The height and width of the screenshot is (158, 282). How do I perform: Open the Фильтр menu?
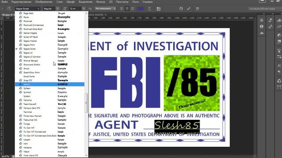(100, 2)
